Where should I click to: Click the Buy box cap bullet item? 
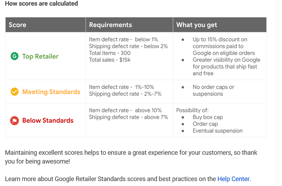coord(208,117)
